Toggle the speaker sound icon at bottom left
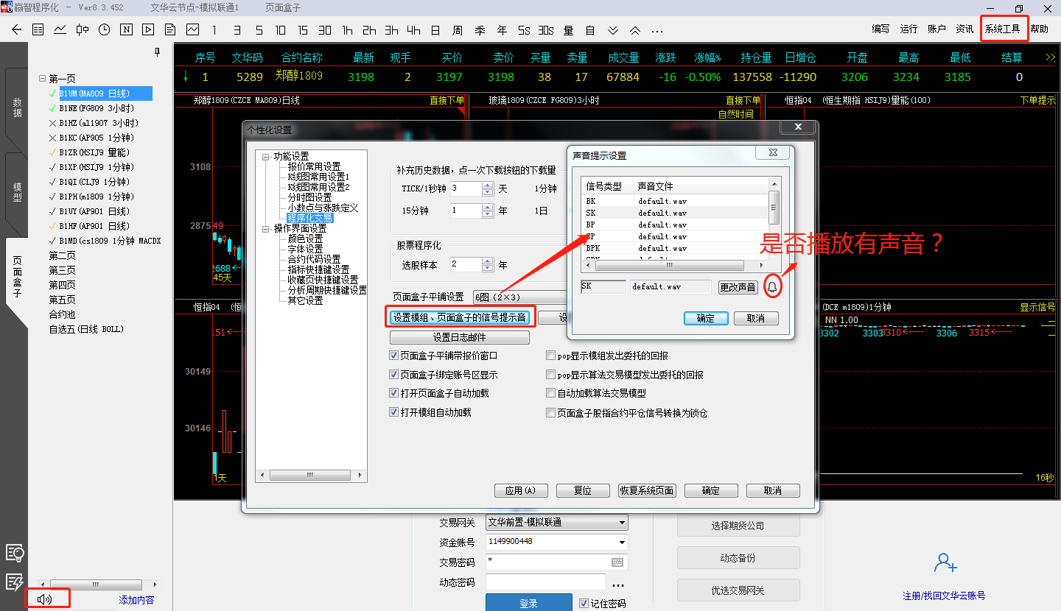The image size is (1061, 611). click(45, 599)
